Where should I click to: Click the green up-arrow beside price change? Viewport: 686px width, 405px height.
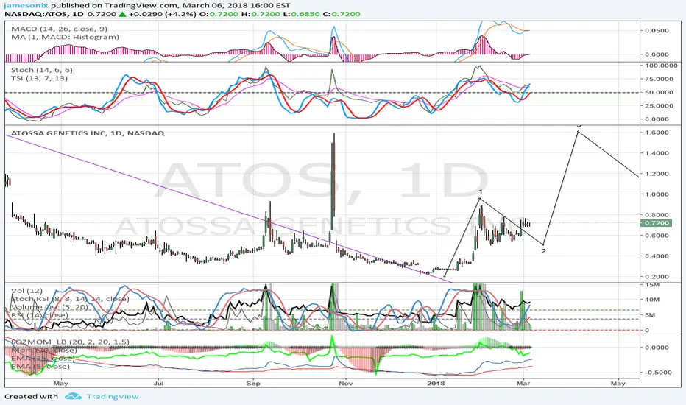click(x=122, y=14)
